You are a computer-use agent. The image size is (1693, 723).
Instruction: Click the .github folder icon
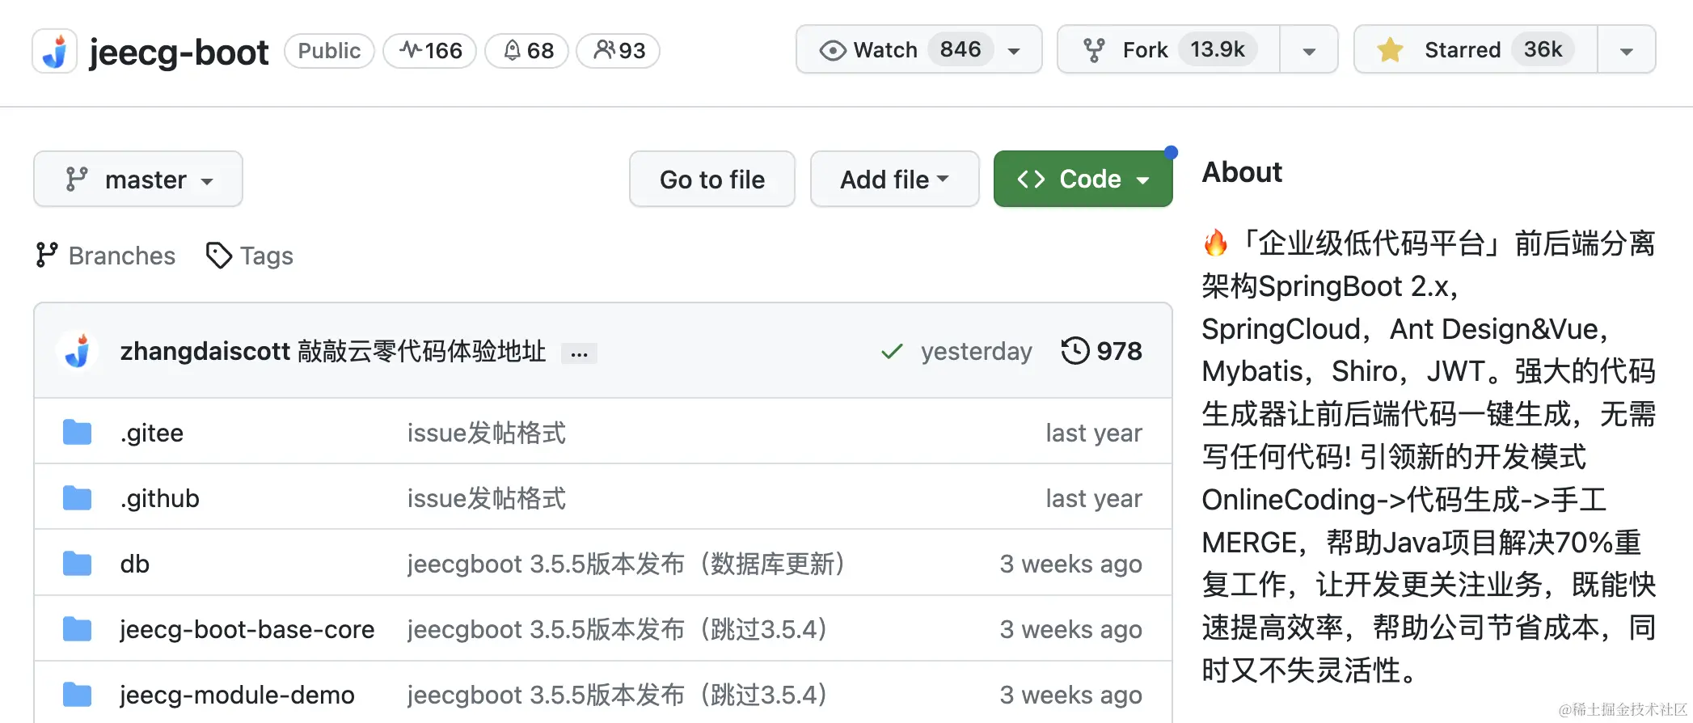click(78, 498)
